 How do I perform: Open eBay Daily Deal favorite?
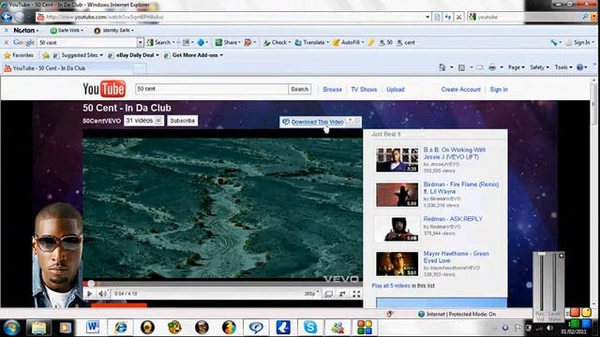pos(133,55)
